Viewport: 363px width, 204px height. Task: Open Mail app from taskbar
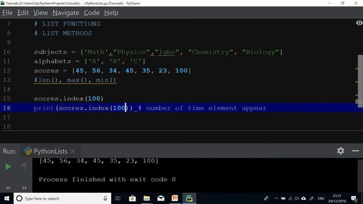pyautogui.click(x=161, y=198)
